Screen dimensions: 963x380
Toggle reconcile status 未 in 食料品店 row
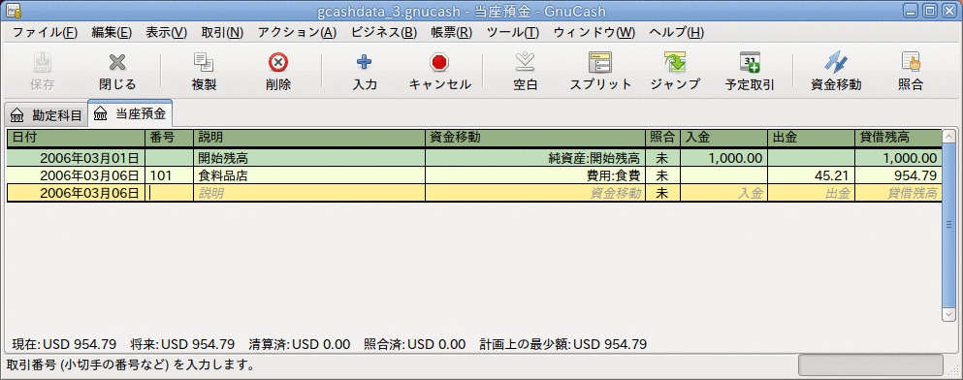pos(662,175)
